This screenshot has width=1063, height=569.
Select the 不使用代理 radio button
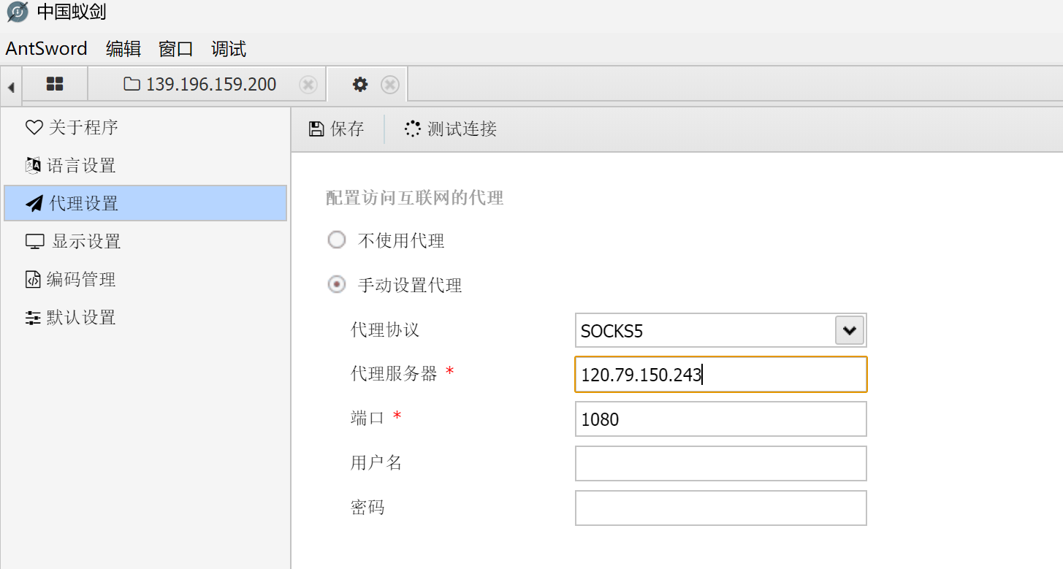[x=336, y=240]
